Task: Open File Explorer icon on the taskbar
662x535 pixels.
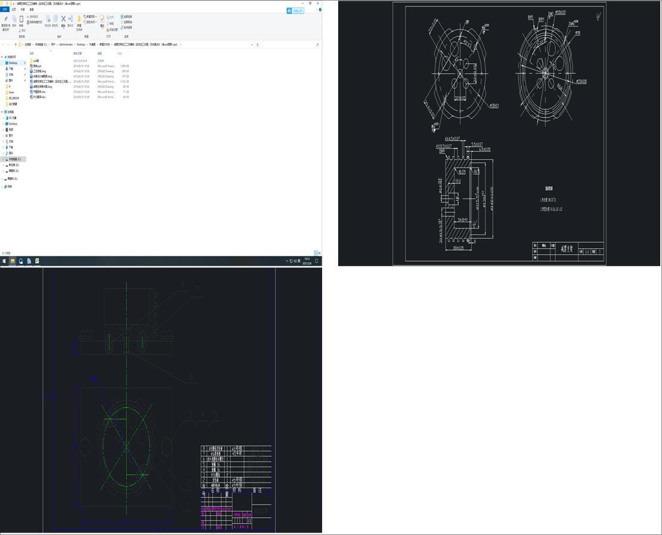Action: pyautogui.click(x=13, y=261)
